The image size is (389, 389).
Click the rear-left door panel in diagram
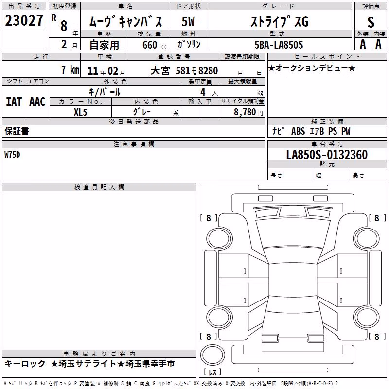233,295
